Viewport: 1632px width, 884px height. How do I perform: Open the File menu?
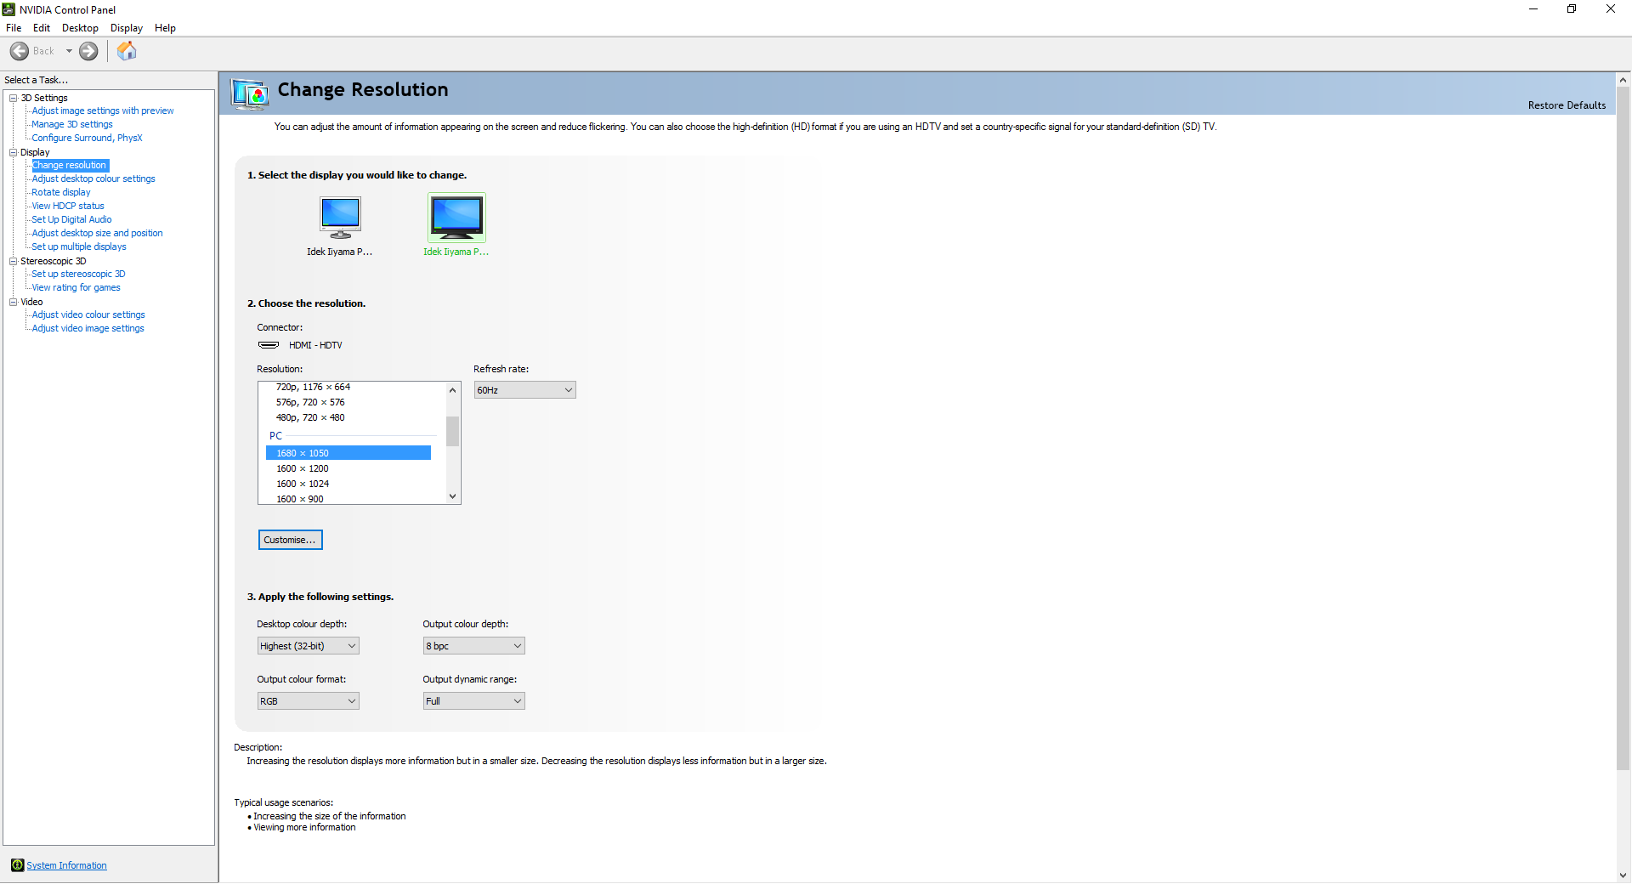[x=14, y=28]
